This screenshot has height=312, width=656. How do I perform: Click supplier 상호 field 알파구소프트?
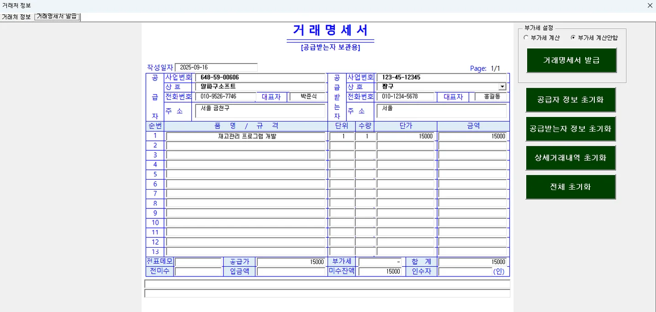tap(260, 86)
